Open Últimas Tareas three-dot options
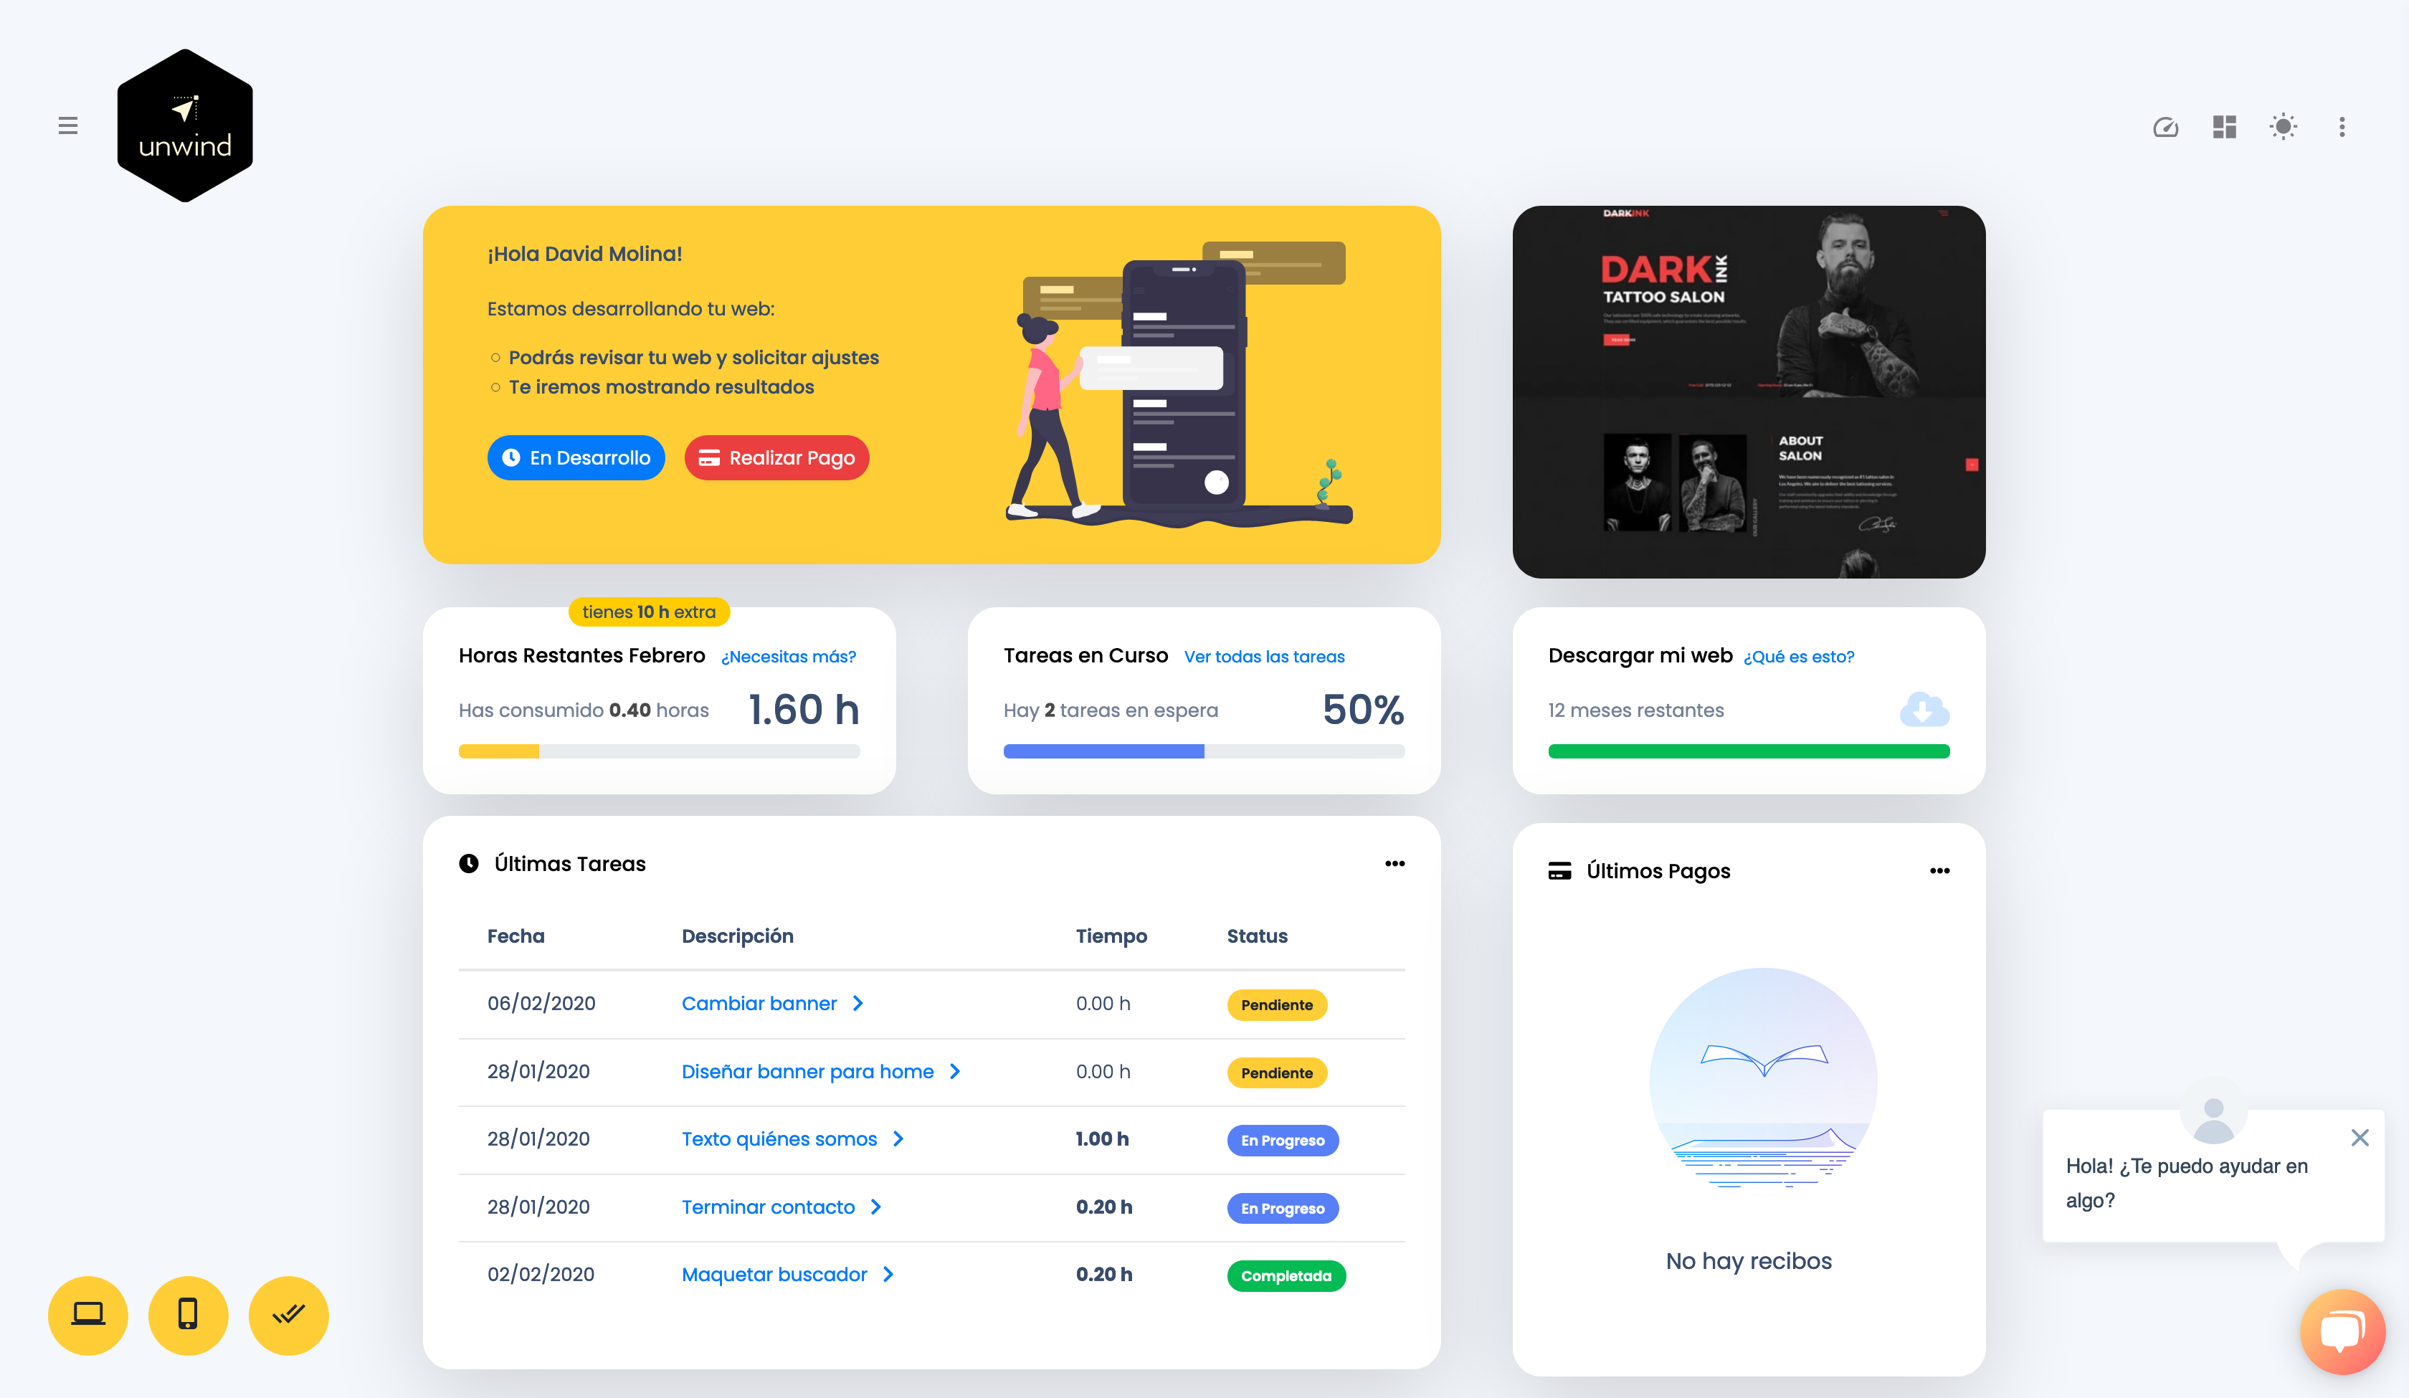 coord(1394,863)
